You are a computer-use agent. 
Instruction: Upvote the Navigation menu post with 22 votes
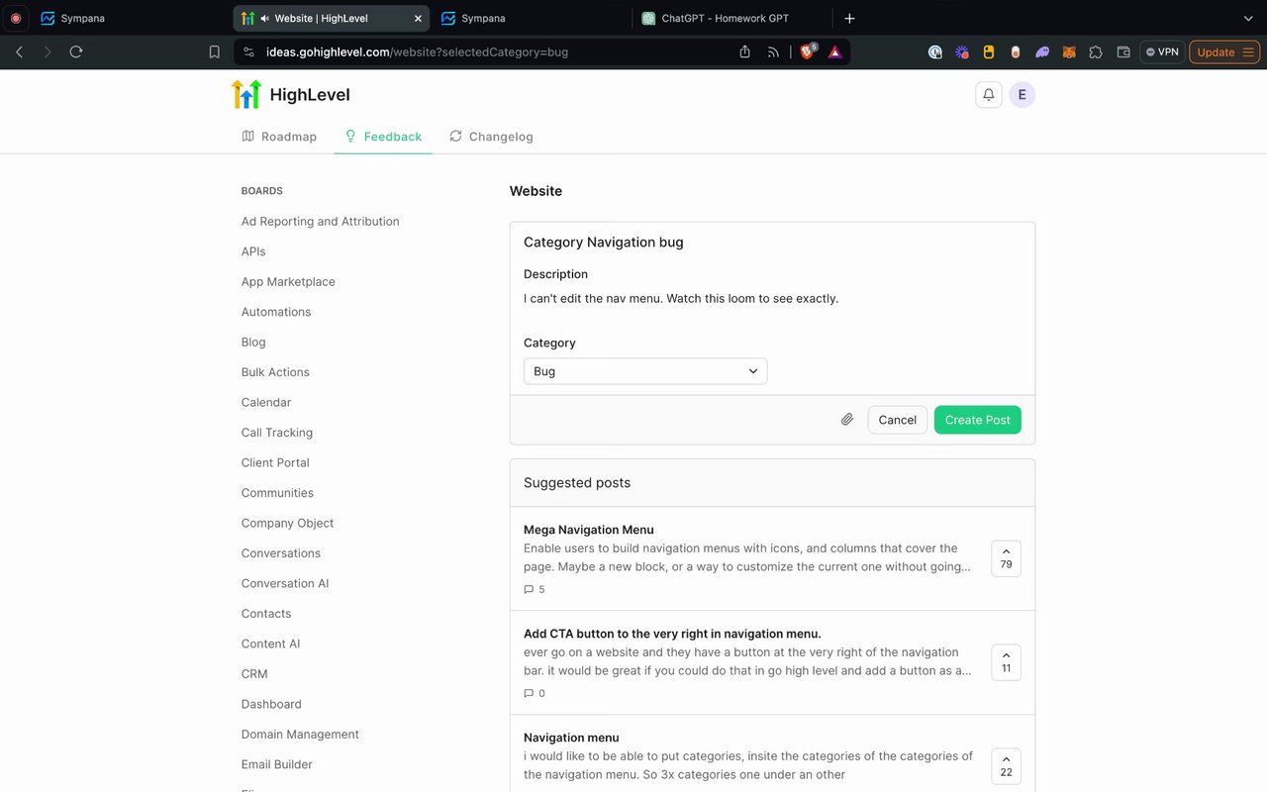1006,766
